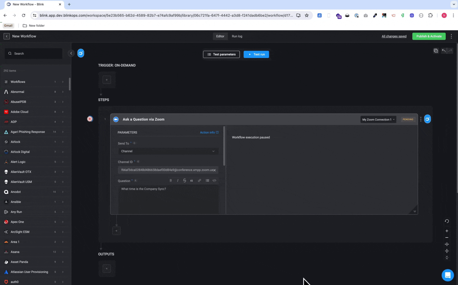Viewport: 458px width, 285px height.
Task: Click the sidebar Search field
Action: click(x=34, y=54)
